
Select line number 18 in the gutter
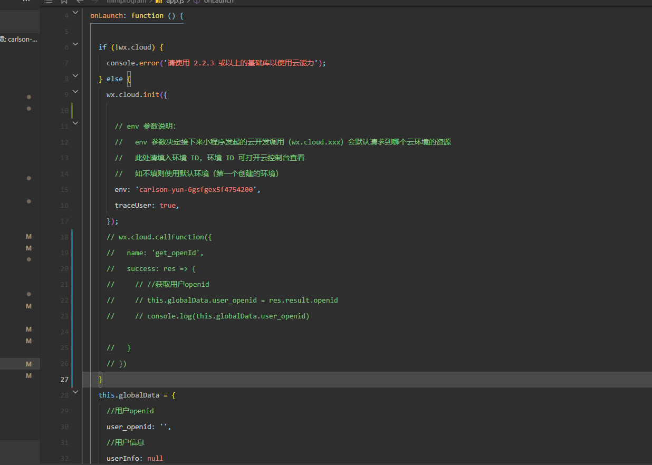[64, 237]
